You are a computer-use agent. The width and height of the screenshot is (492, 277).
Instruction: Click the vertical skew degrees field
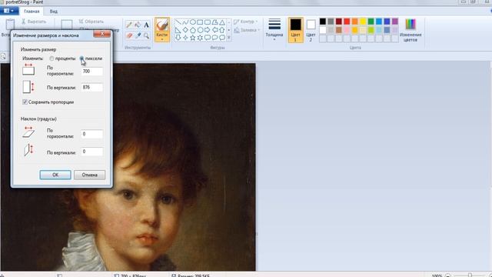(92, 152)
